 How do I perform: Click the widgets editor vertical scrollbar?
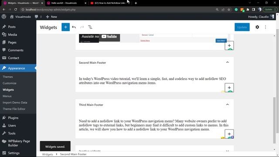[x=274, y=120]
